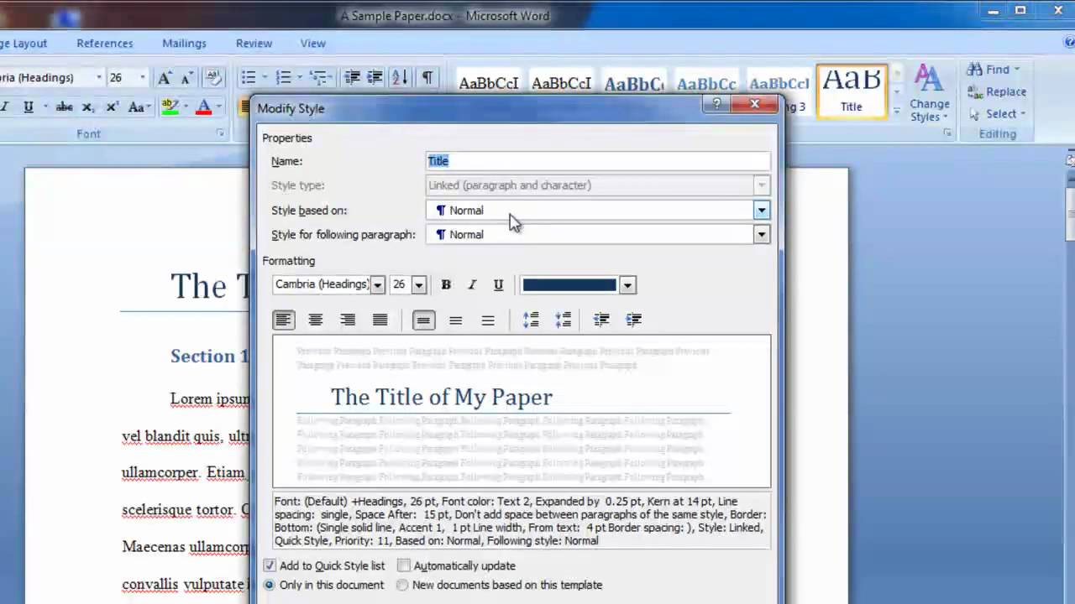This screenshot has height=604, width=1075.
Task: Click Title style in Quick Styles
Action: point(852,91)
